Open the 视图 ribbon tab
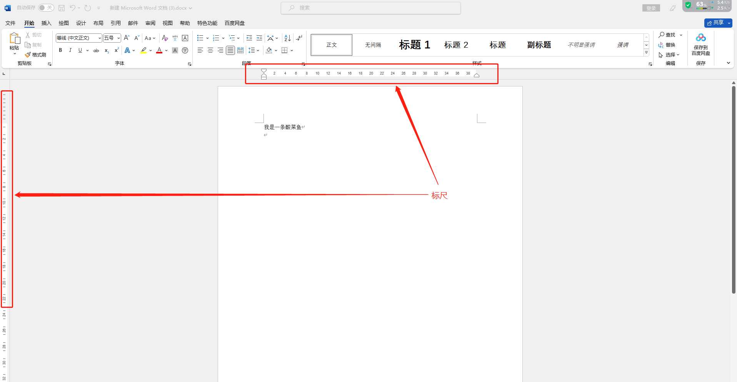Image resolution: width=737 pixels, height=382 pixels. pos(167,23)
